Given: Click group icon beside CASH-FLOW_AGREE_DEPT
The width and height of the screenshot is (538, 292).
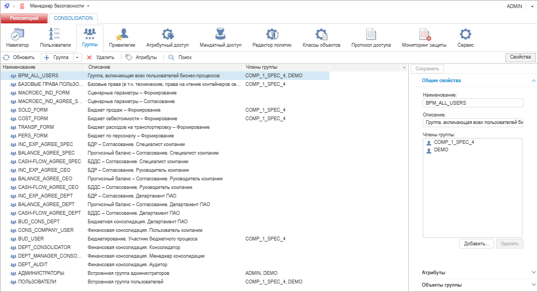Looking at the screenshot, I should coord(13,213).
